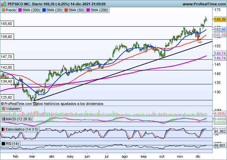Viewport: 227px width, 160px height.
Task: Click the yellow 169,39 current price tag
Action: [220, 19]
